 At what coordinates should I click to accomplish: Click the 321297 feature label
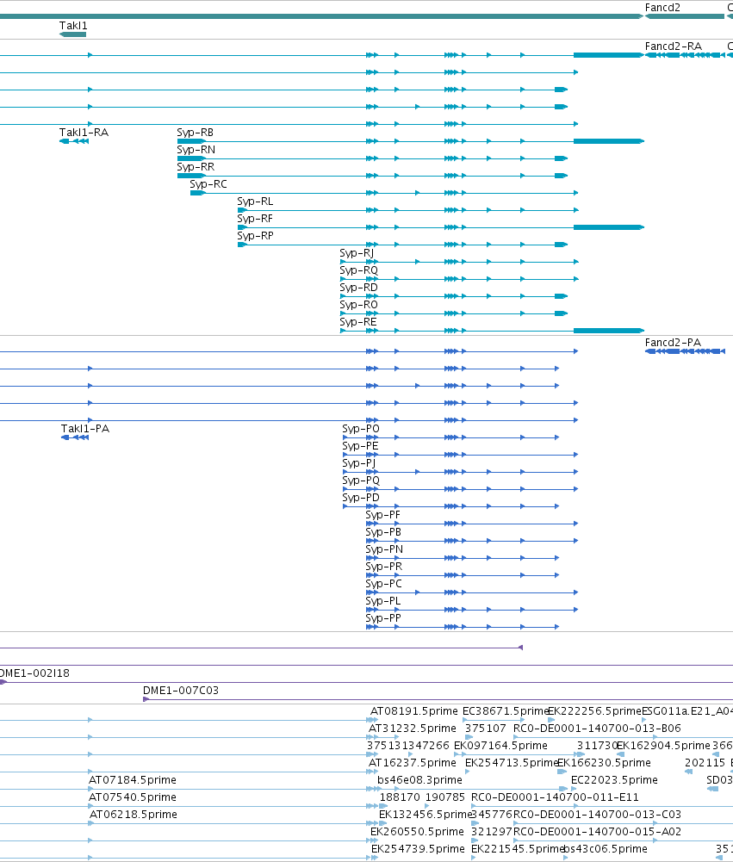(492, 832)
